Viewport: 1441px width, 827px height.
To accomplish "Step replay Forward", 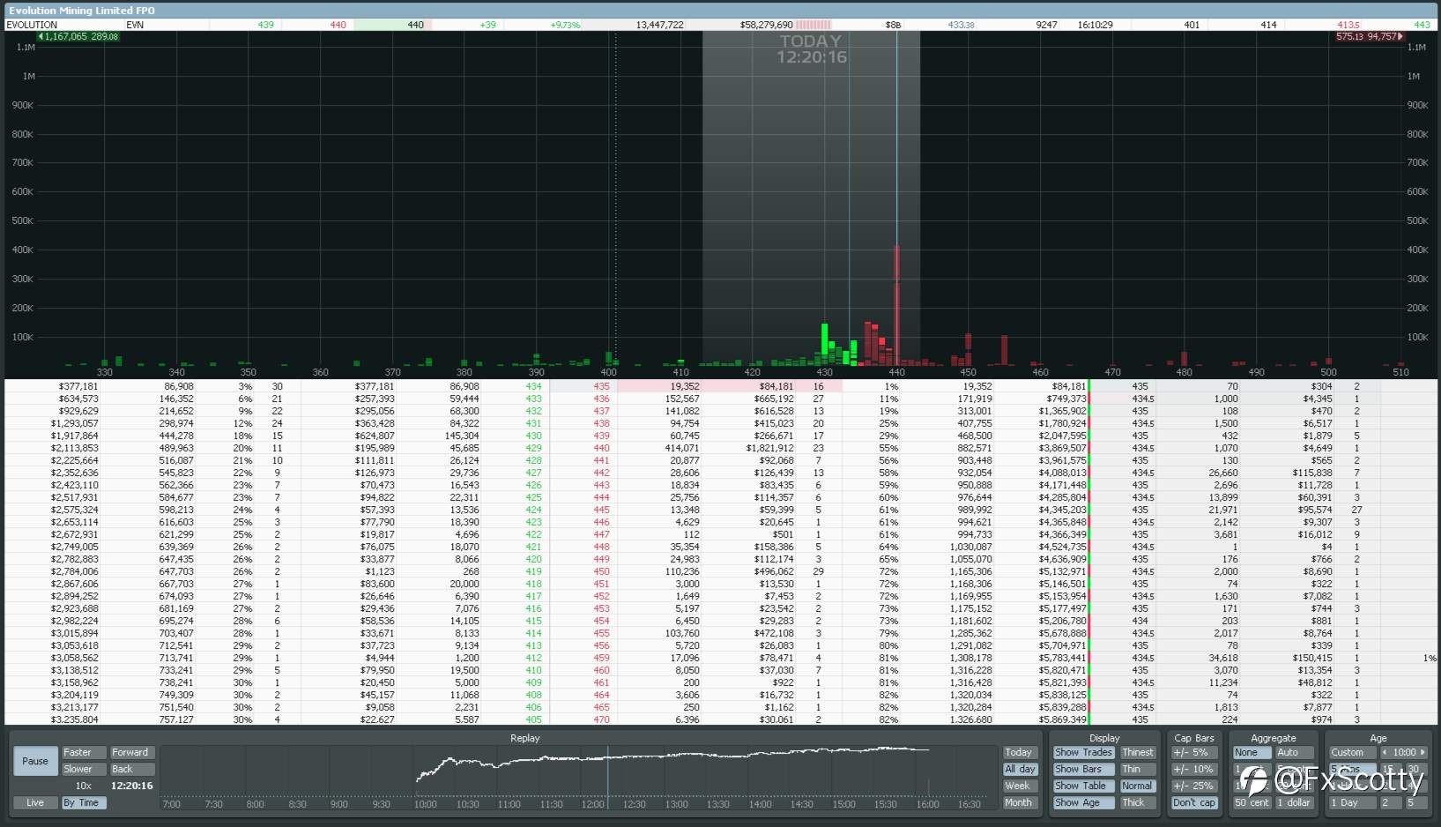I will tap(132, 753).
